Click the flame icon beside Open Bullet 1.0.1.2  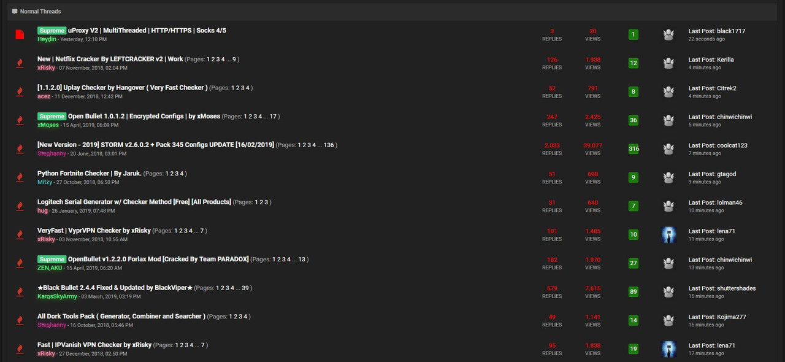tap(20, 120)
